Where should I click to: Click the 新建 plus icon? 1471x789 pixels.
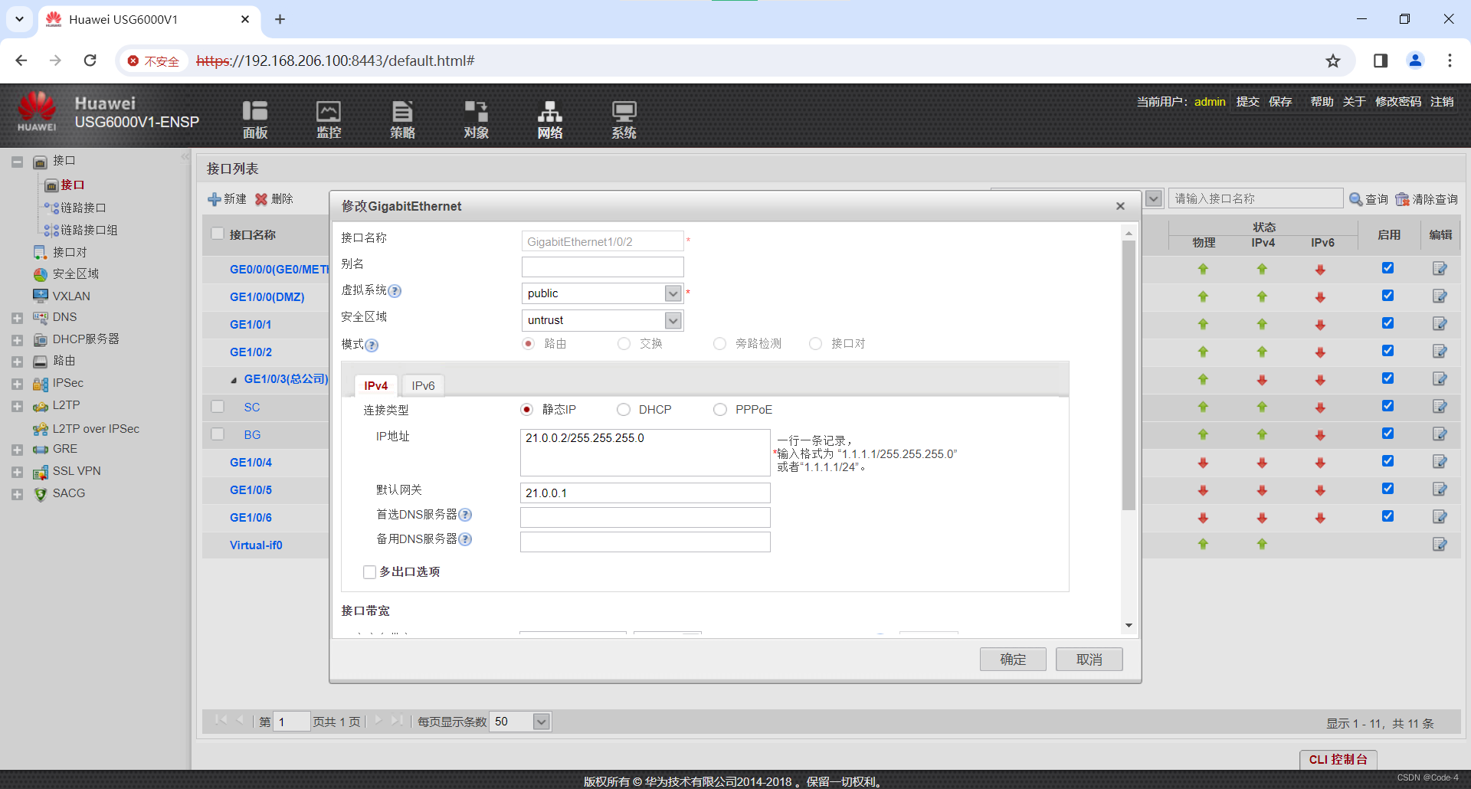coord(215,199)
